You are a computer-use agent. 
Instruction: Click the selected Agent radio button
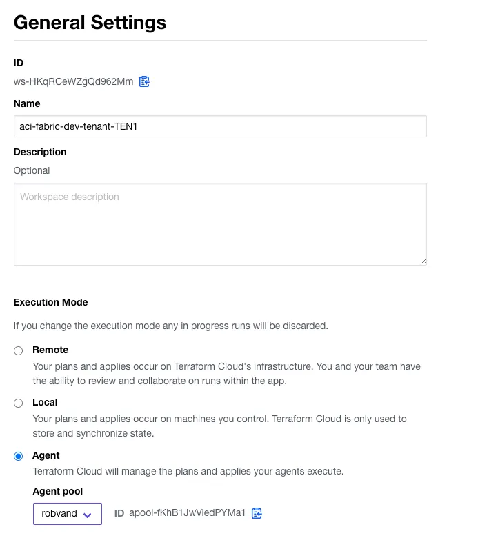19,456
